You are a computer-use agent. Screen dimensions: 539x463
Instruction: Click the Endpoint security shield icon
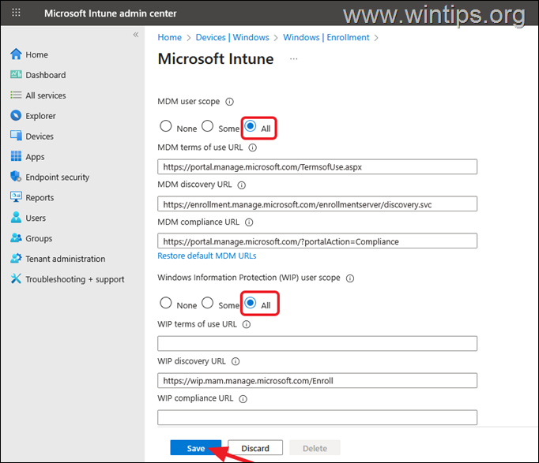[16, 177]
